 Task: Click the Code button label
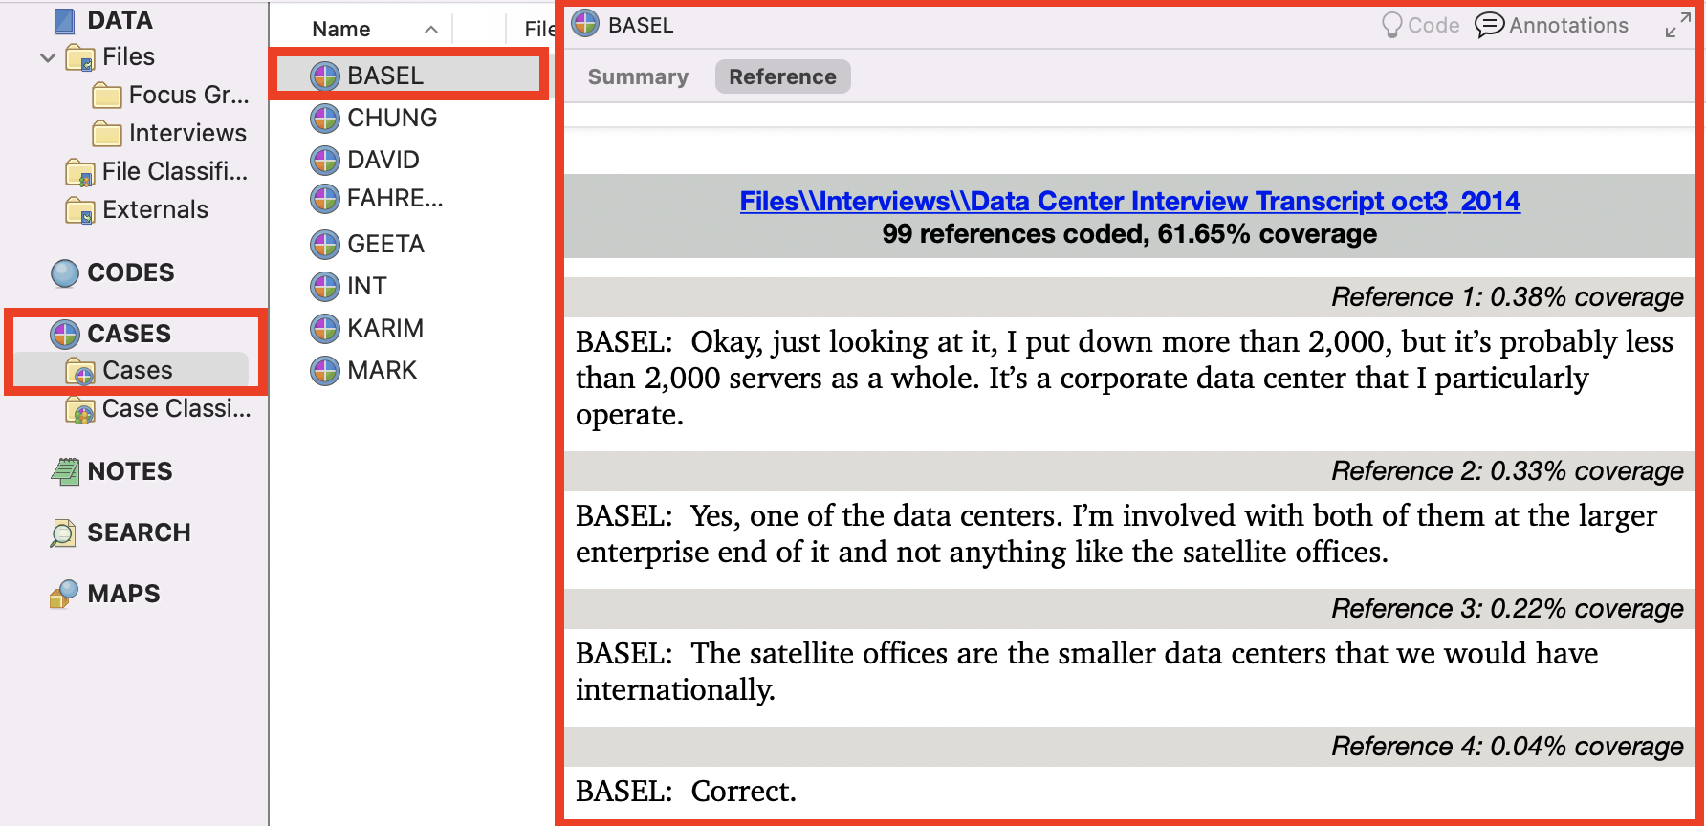[1433, 25]
